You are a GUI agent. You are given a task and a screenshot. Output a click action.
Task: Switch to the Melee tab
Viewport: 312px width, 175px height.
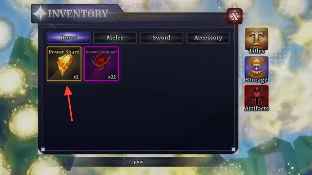115,37
